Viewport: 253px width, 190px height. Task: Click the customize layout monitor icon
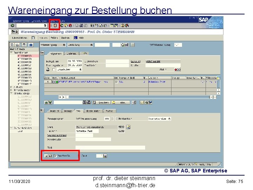coord(127,26)
